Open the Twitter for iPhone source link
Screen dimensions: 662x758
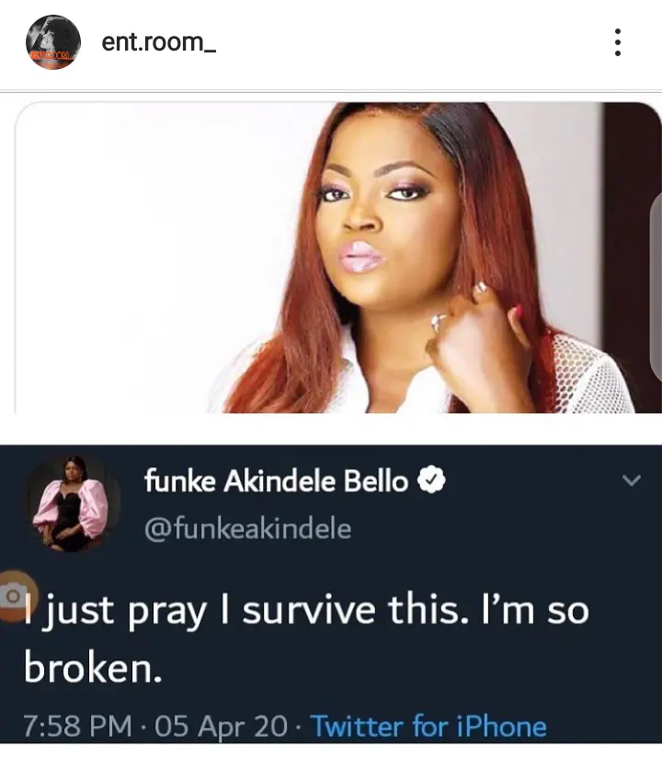click(428, 726)
